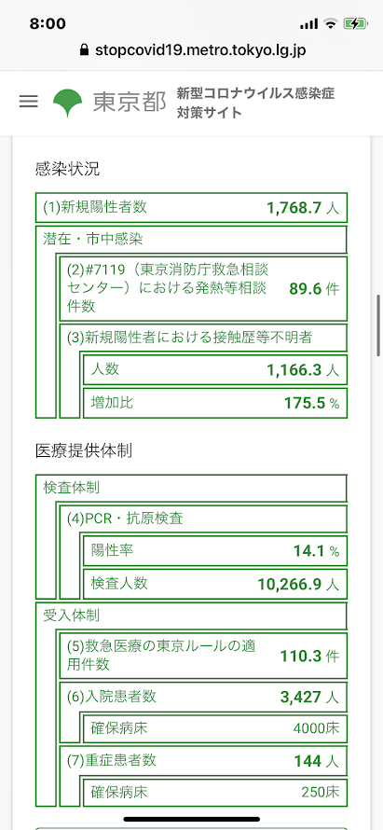Select the (2)#7119 発熱等相談件数 box
The height and width of the screenshot is (830, 383).
[x=203, y=288]
